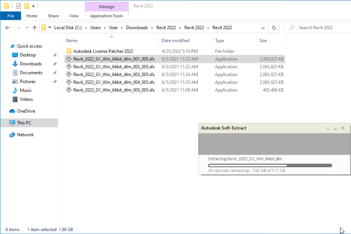351x234 pixels.
Task: Switch to the View ribbon tab
Action: pos(74,16)
